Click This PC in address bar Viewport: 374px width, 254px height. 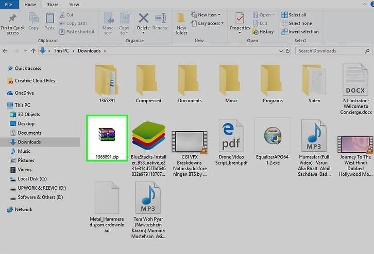click(61, 51)
